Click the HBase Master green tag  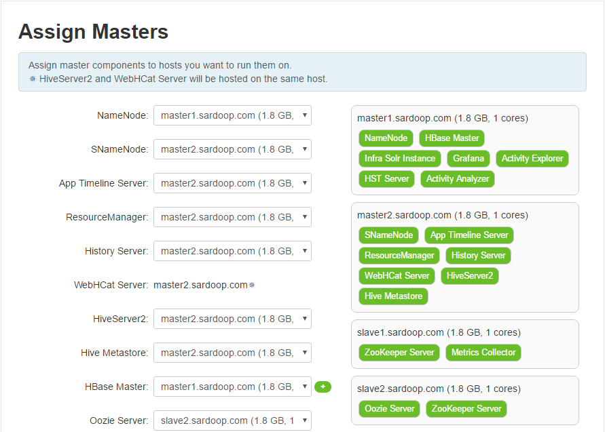click(452, 138)
